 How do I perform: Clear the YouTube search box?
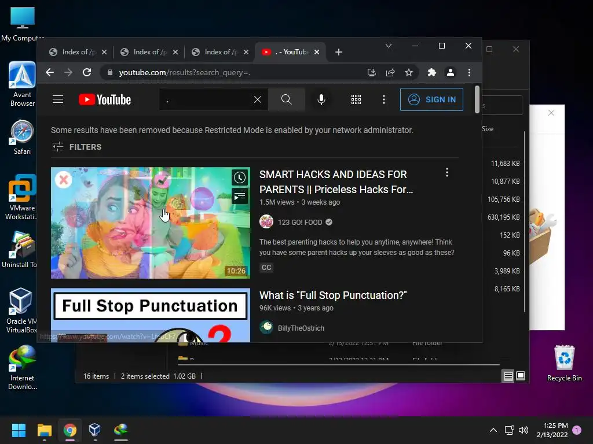tap(258, 99)
